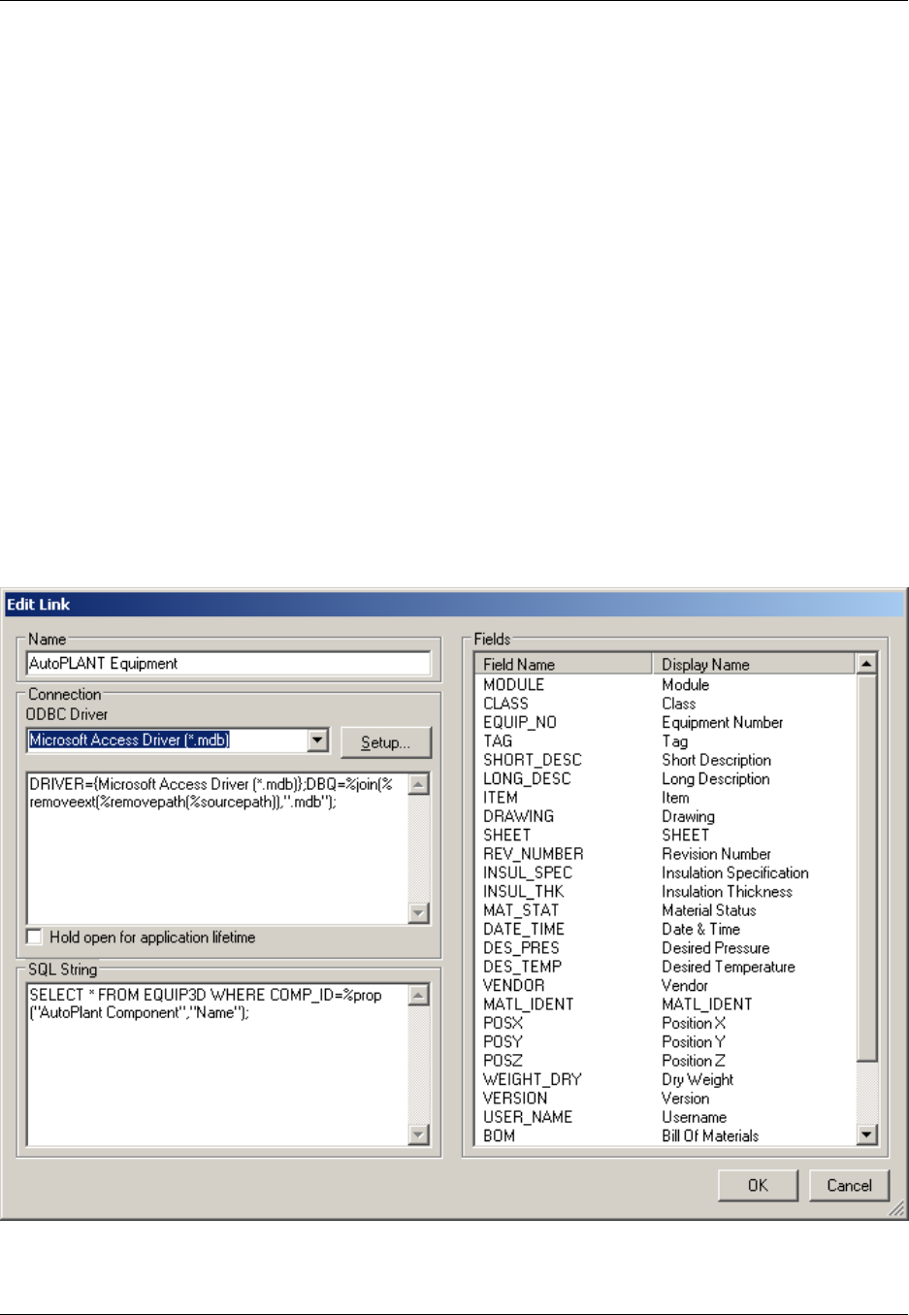Select the POSZ field row
909x1315 pixels.
tap(666, 1061)
